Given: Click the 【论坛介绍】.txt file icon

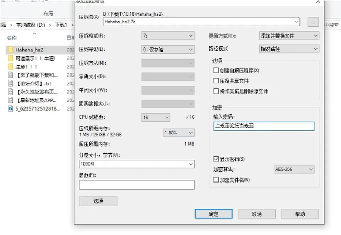Looking at the screenshot, I should [x=10, y=83].
